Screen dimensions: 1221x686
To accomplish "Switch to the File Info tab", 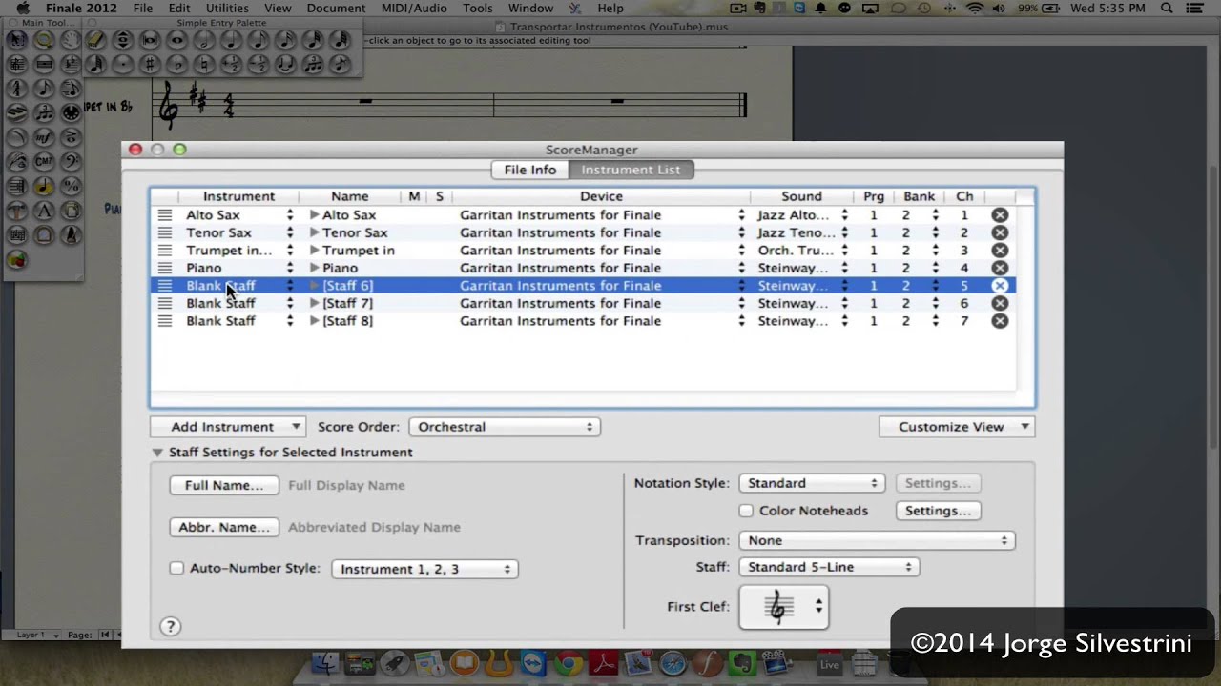I will click(529, 170).
